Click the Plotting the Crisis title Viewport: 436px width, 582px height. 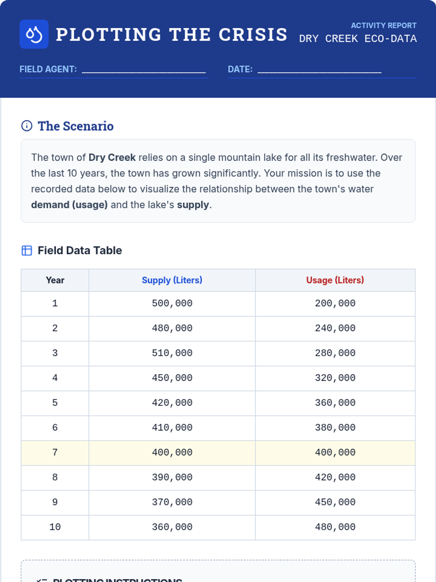coord(171,35)
